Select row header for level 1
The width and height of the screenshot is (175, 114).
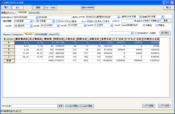click(x=9, y=57)
